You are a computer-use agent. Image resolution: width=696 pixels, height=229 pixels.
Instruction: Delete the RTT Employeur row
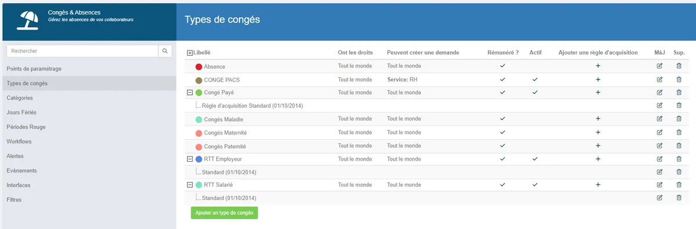pos(679,159)
